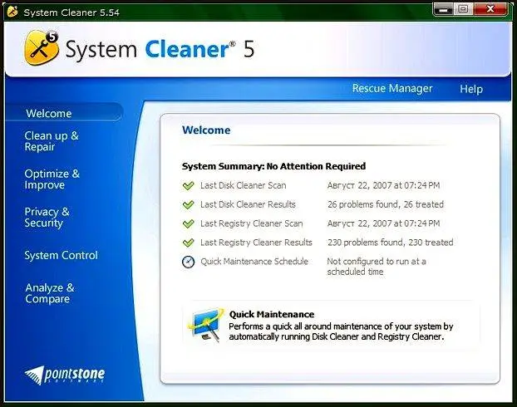Open System Control section
The width and height of the screenshot is (517, 407).
(61, 255)
